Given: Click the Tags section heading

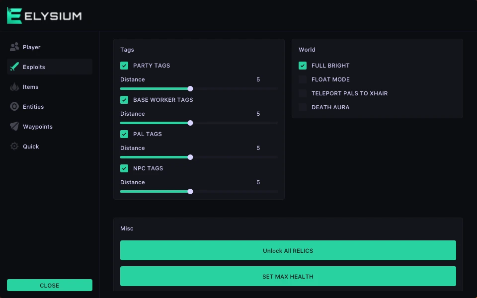Looking at the screenshot, I should 127,50.
